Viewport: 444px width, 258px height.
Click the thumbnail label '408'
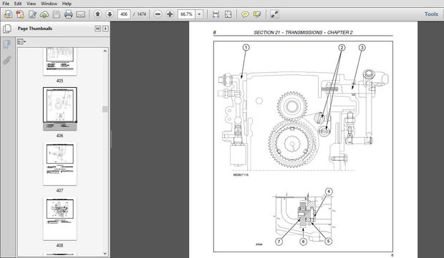pos(59,246)
